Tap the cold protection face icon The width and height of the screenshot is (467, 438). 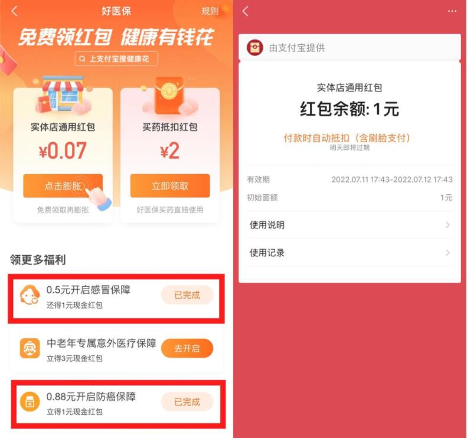click(x=30, y=295)
